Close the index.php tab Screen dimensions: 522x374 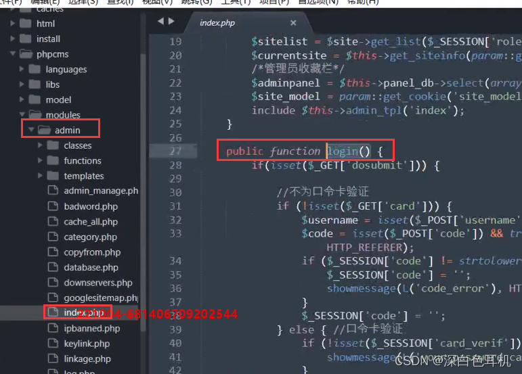click(293, 23)
